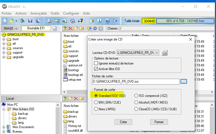Screen dimensions: 216x134
Task: Open the Aide menu
Action: [86, 13]
